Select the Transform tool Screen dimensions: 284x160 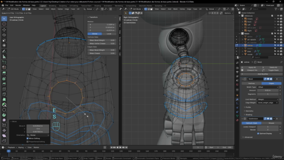coord(4,45)
